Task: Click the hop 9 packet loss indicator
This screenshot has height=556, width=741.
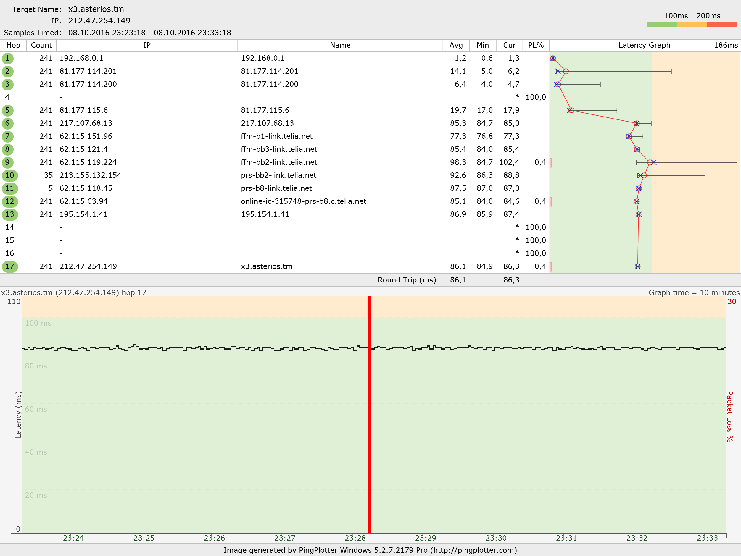Action: (551, 163)
